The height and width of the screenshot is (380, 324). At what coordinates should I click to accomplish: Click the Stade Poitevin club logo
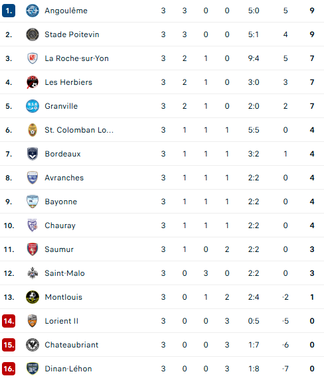coord(33,34)
